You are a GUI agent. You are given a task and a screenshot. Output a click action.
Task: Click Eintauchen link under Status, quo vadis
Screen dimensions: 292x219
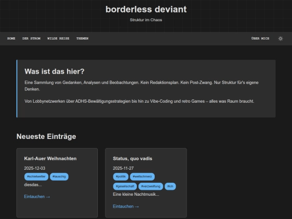[125, 207]
